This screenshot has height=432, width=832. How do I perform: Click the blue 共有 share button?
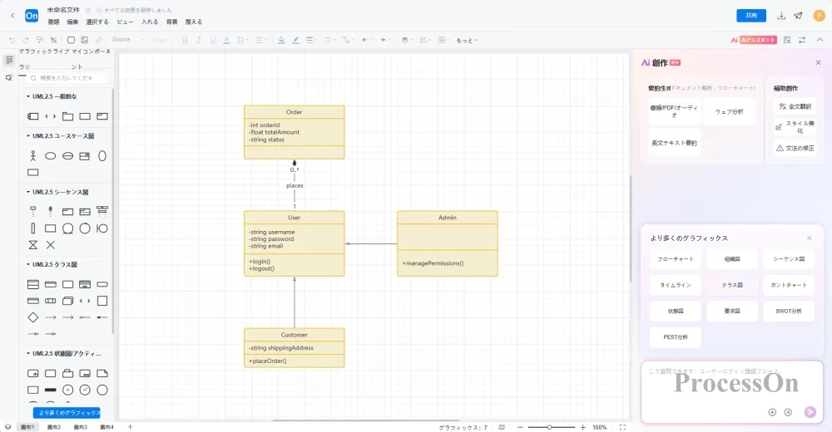coord(751,16)
